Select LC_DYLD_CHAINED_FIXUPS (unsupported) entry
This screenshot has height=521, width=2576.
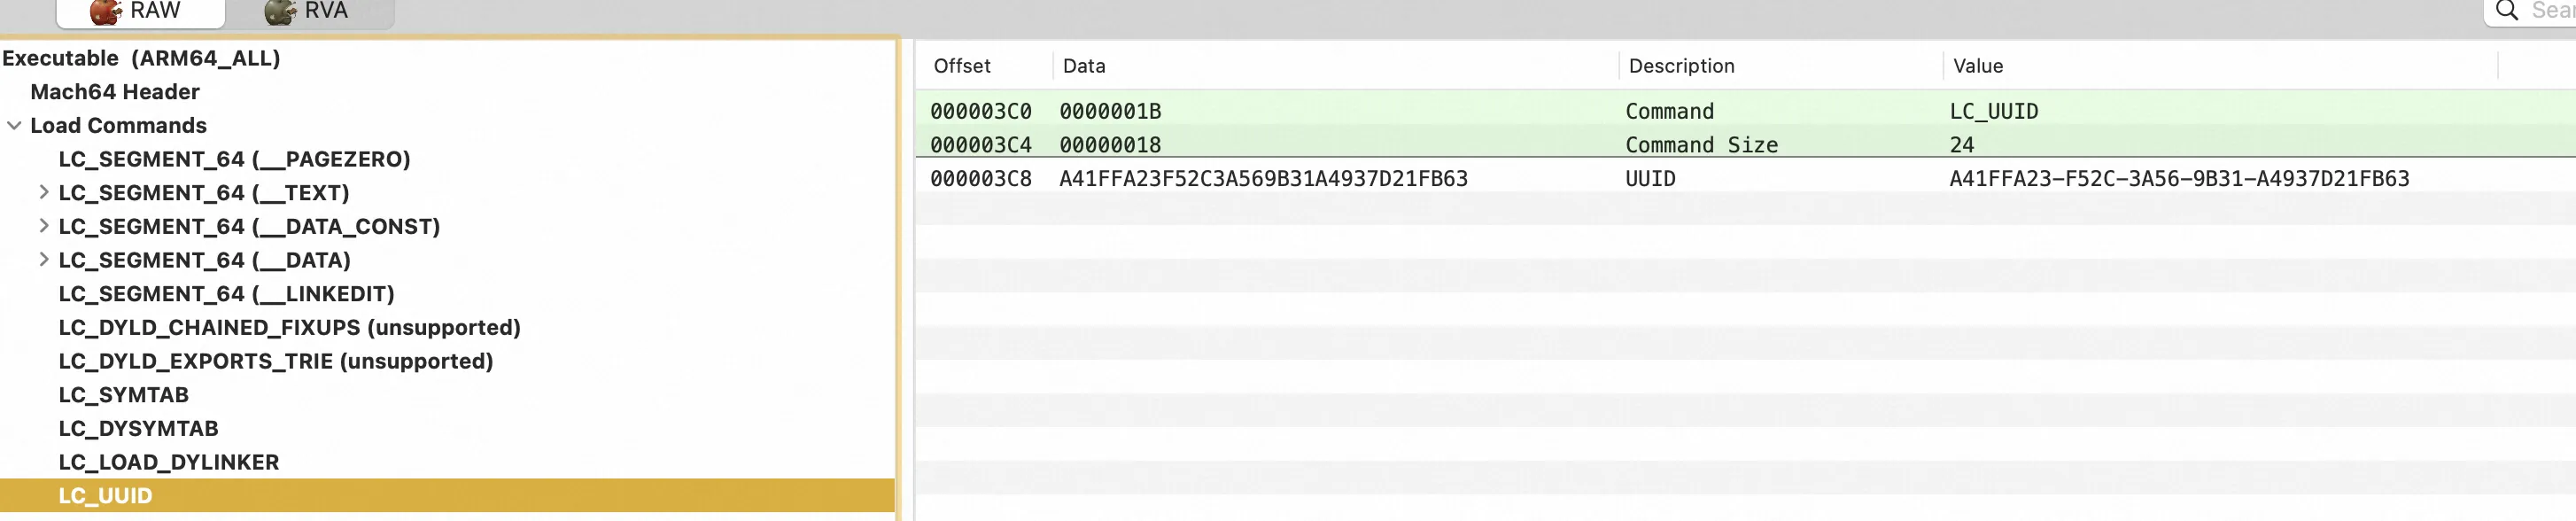point(290,328)
